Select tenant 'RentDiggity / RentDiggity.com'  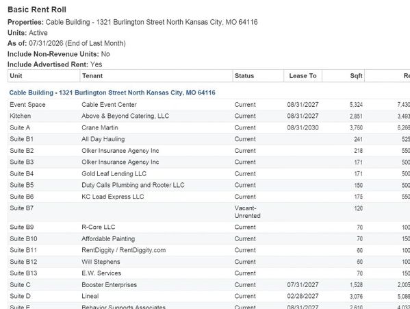(x=123, y=250)
